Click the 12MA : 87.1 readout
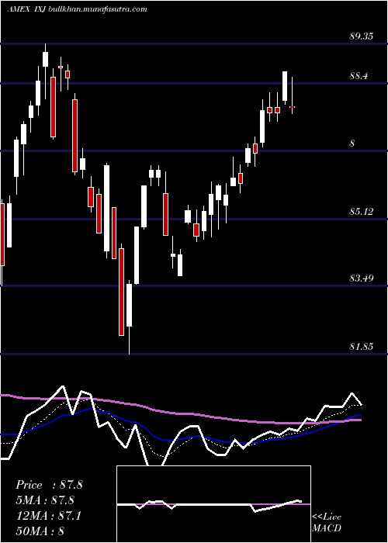388x543 pixels. [x=49, y=516]
